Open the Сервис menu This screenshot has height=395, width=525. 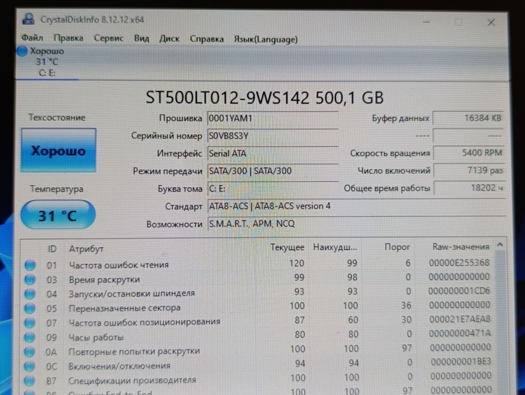click(x=109, y=38)
